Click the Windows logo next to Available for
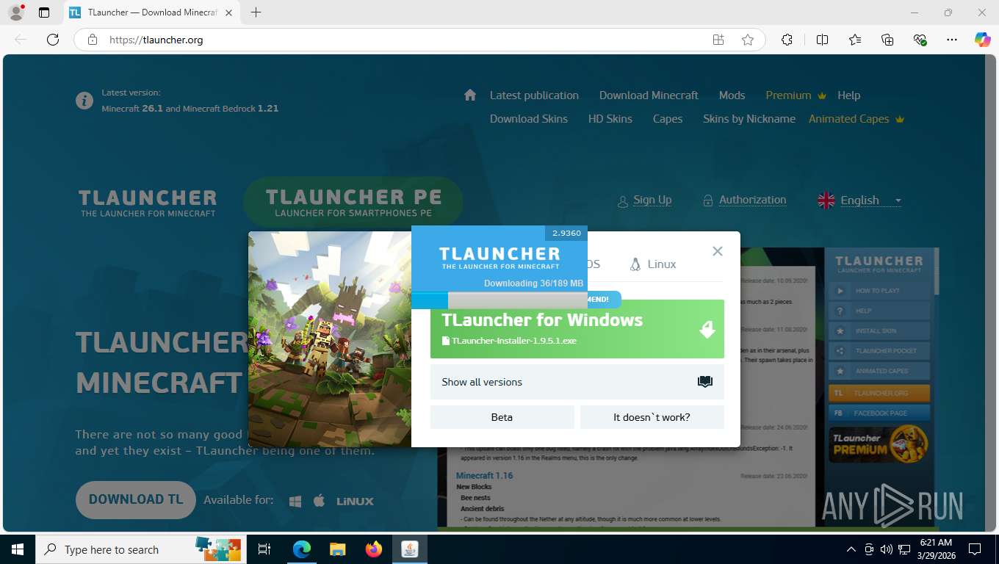This screenshot has height=564, width=999. pyautogui.click(x=295, y=501)
